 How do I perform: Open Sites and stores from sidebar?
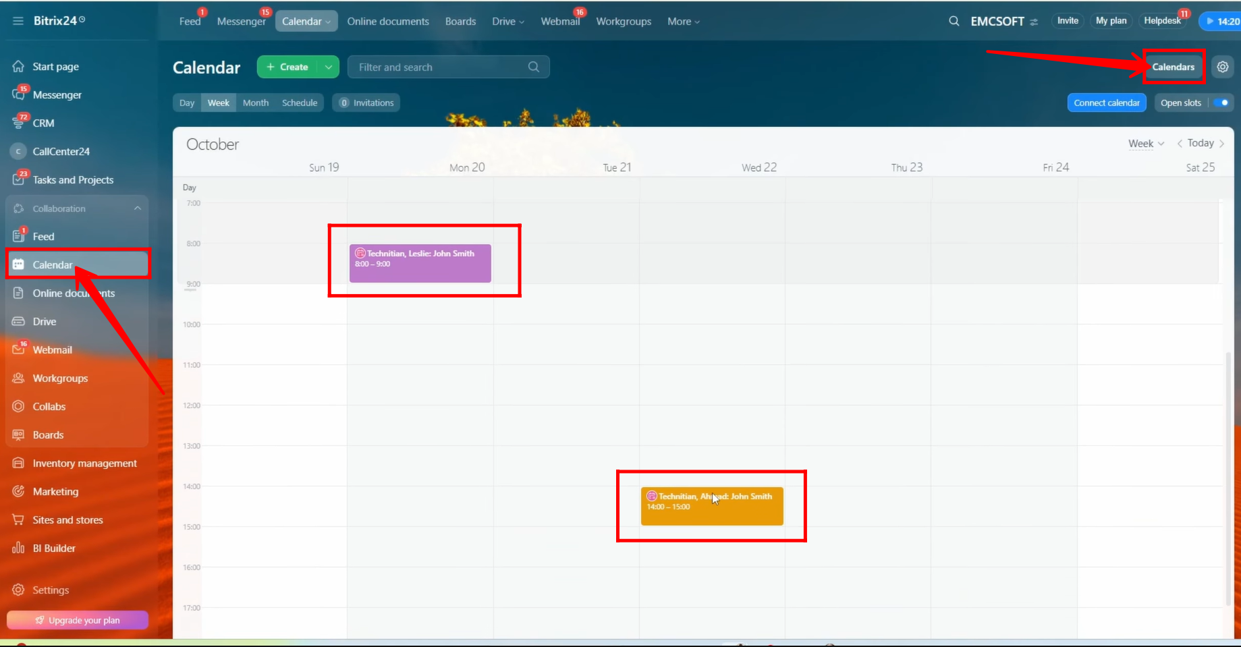pyautogui.click(x=67, y=520)
